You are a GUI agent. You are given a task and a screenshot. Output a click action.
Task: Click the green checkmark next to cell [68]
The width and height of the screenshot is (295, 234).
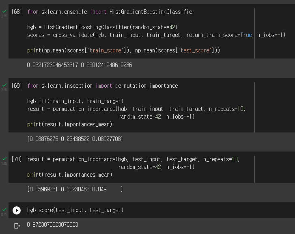4,11
